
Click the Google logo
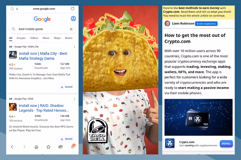click(x=42, y=19)
